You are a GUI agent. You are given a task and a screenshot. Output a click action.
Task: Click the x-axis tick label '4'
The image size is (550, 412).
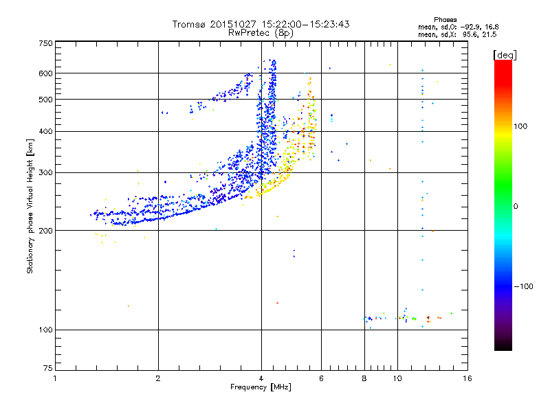261,379
